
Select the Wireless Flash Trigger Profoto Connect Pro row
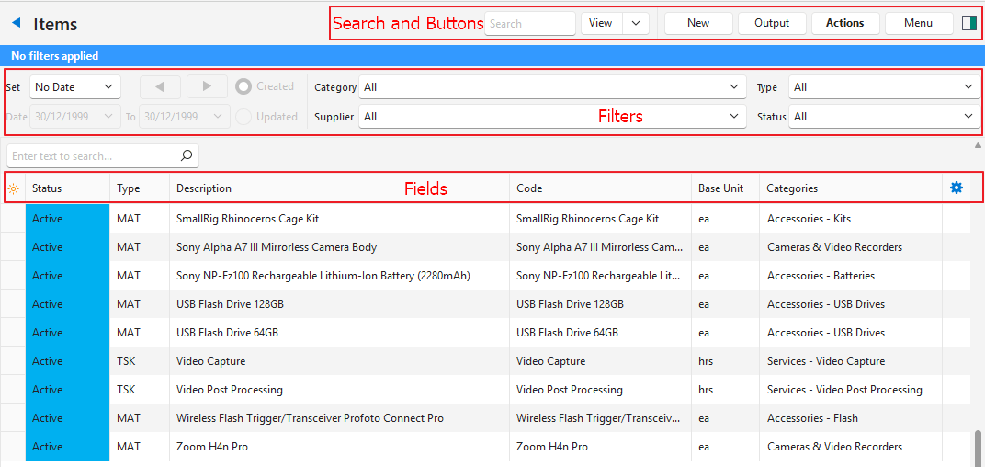point(483,418)
